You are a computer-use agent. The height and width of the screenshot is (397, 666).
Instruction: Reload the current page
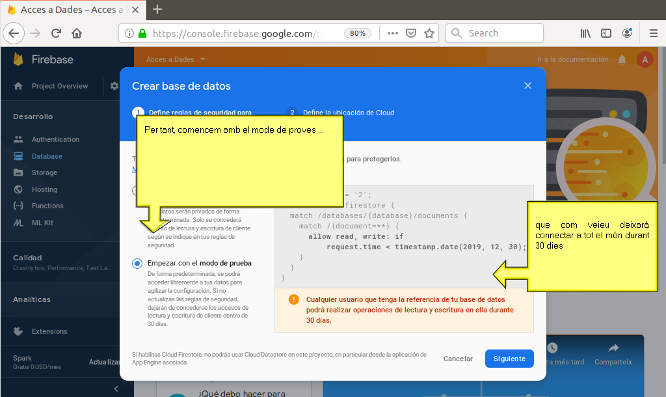[56, 33]
